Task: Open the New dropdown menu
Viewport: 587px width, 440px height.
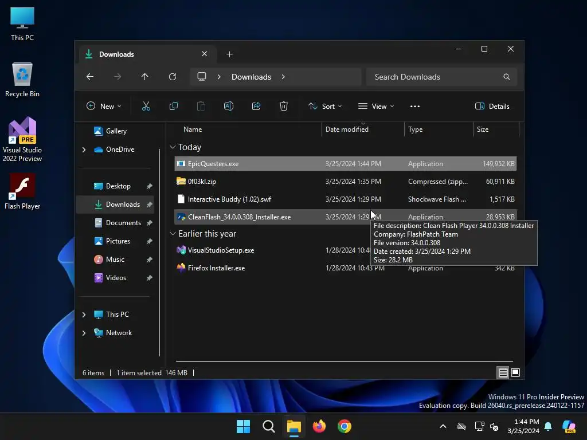Action: point(104,106)
